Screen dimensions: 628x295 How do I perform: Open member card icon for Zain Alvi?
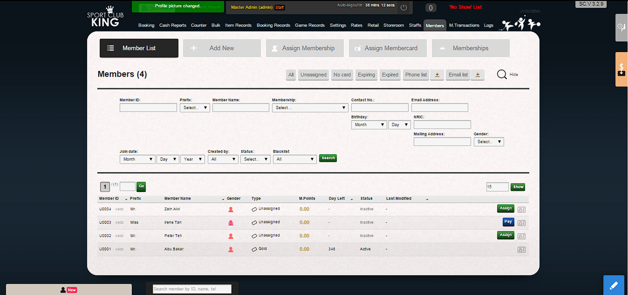[521, 209]
